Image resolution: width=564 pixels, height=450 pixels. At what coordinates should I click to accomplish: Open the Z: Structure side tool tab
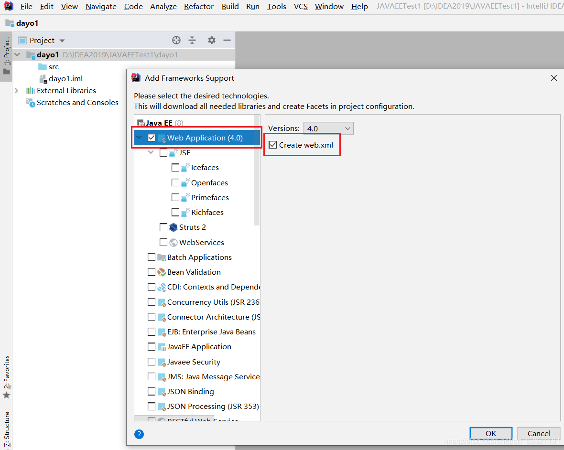[x=7, y=430]
